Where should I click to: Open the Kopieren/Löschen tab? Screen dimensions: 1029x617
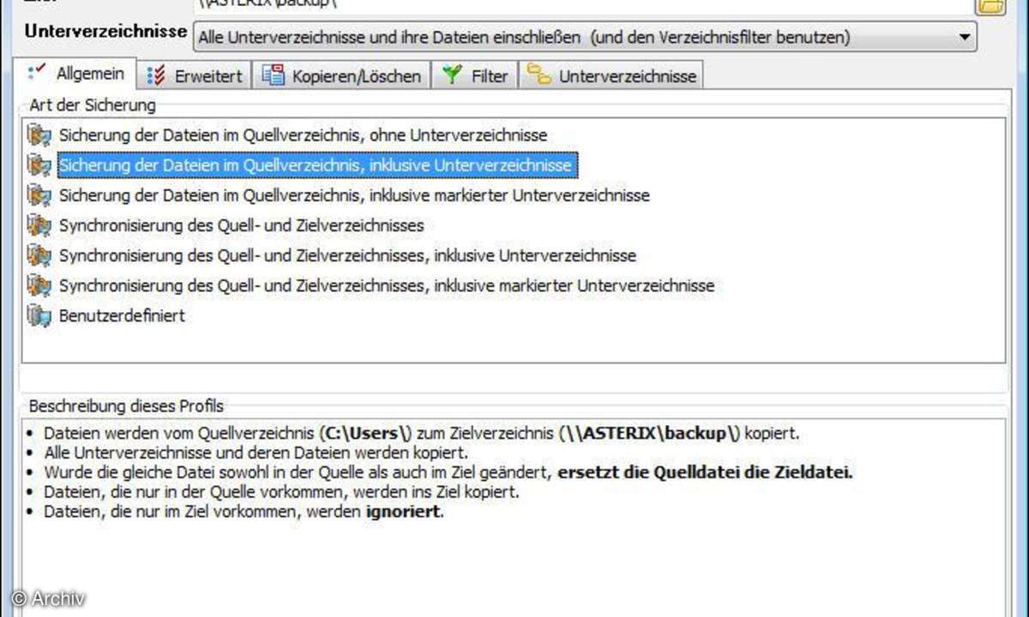click(x=343, y=75)
